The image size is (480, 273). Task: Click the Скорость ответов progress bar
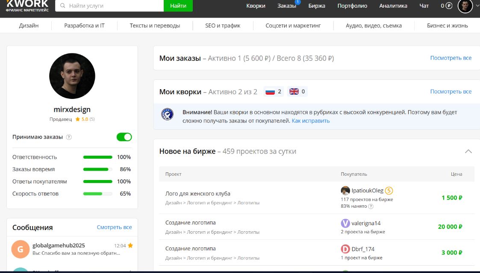[x=97, y=194]
